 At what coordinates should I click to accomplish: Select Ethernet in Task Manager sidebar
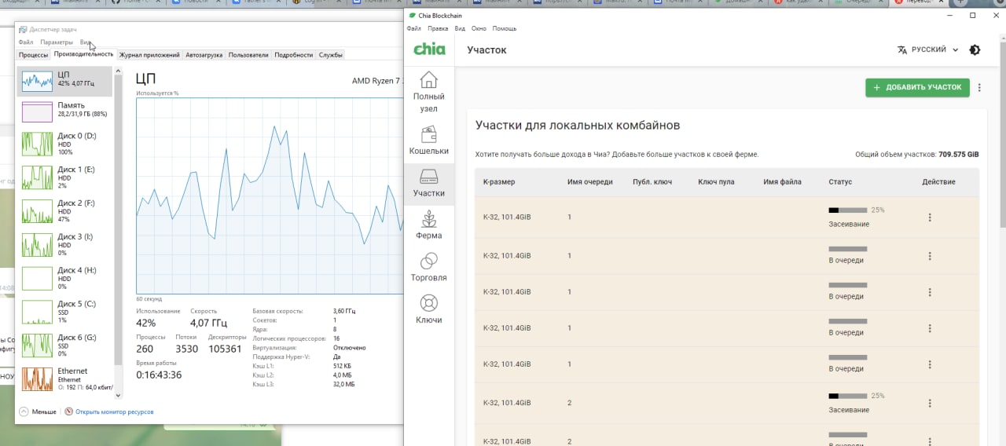coord(64,379)
